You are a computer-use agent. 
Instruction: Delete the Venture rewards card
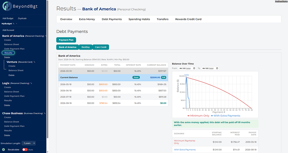point(12,75)
